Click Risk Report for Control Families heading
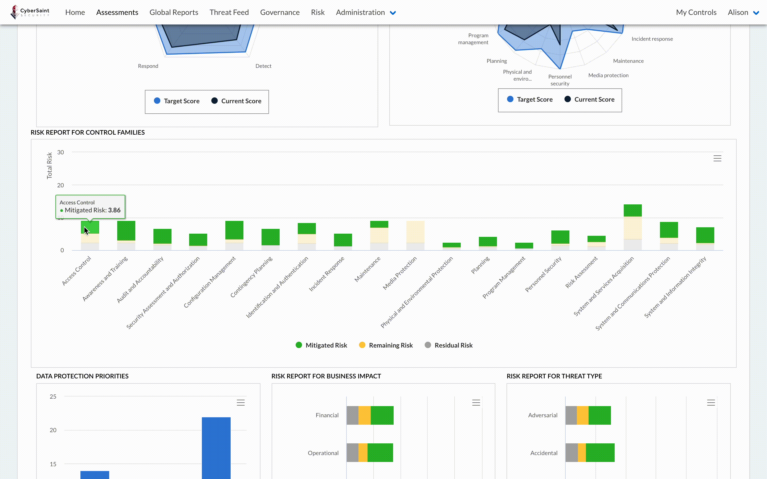 tap(87, 133)
